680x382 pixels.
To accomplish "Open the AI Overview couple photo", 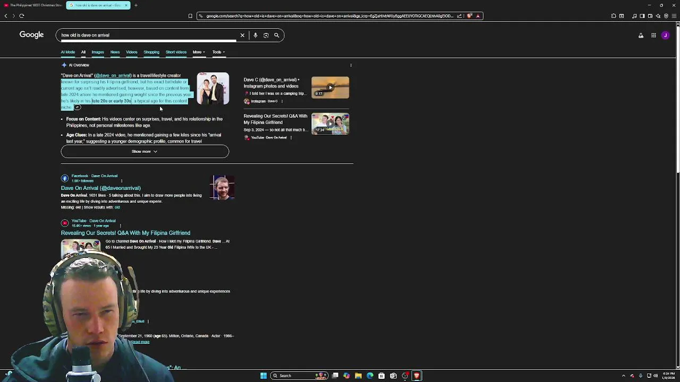I will (213, 89).
